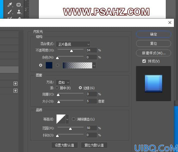This screenshot has height=152, width=178.
Task: Click the 抖动 value field
Action: pyautogui.click(x=92, y=135)
